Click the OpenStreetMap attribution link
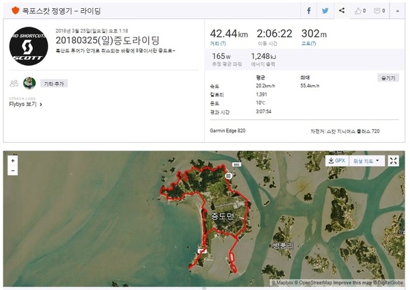This screenshot has height=290, width=410. pos(313,282)
